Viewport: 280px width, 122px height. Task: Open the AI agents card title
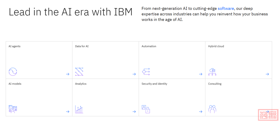[15, 46]
